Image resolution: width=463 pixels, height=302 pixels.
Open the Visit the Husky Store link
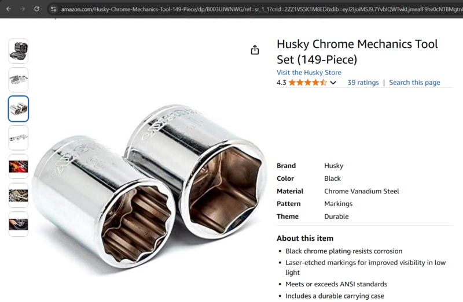coord(309,73)
